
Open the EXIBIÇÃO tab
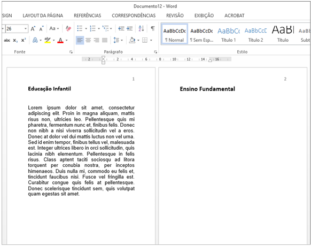[204, 16]
